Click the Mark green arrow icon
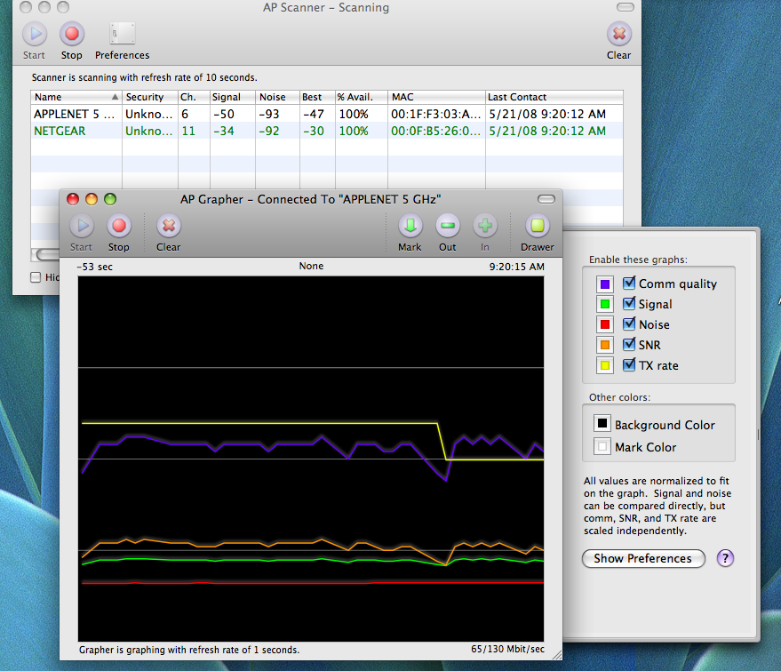 (410, 228)
